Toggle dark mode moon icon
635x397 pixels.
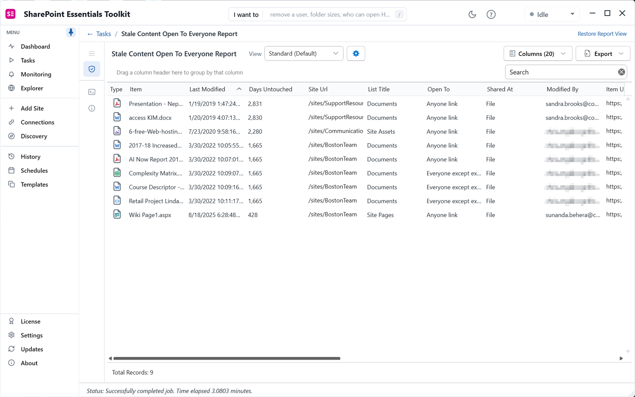pos(472,14)
